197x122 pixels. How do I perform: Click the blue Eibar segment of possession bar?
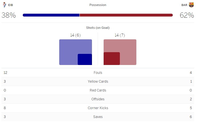pyautogui.click(x=51, y=15)
